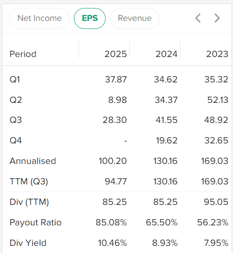Select the EPS tab

[x=90, y=18]
